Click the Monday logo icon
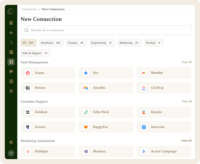This screenshot has height=164, width=200. point(144,73)
